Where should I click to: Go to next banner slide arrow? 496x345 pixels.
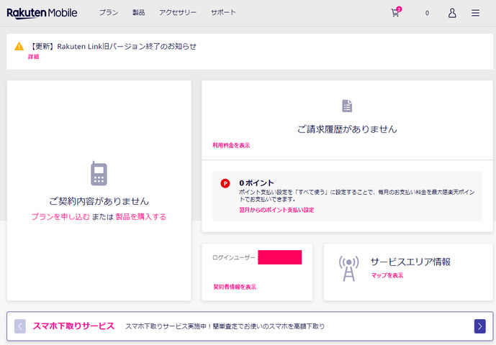point(479,326)
